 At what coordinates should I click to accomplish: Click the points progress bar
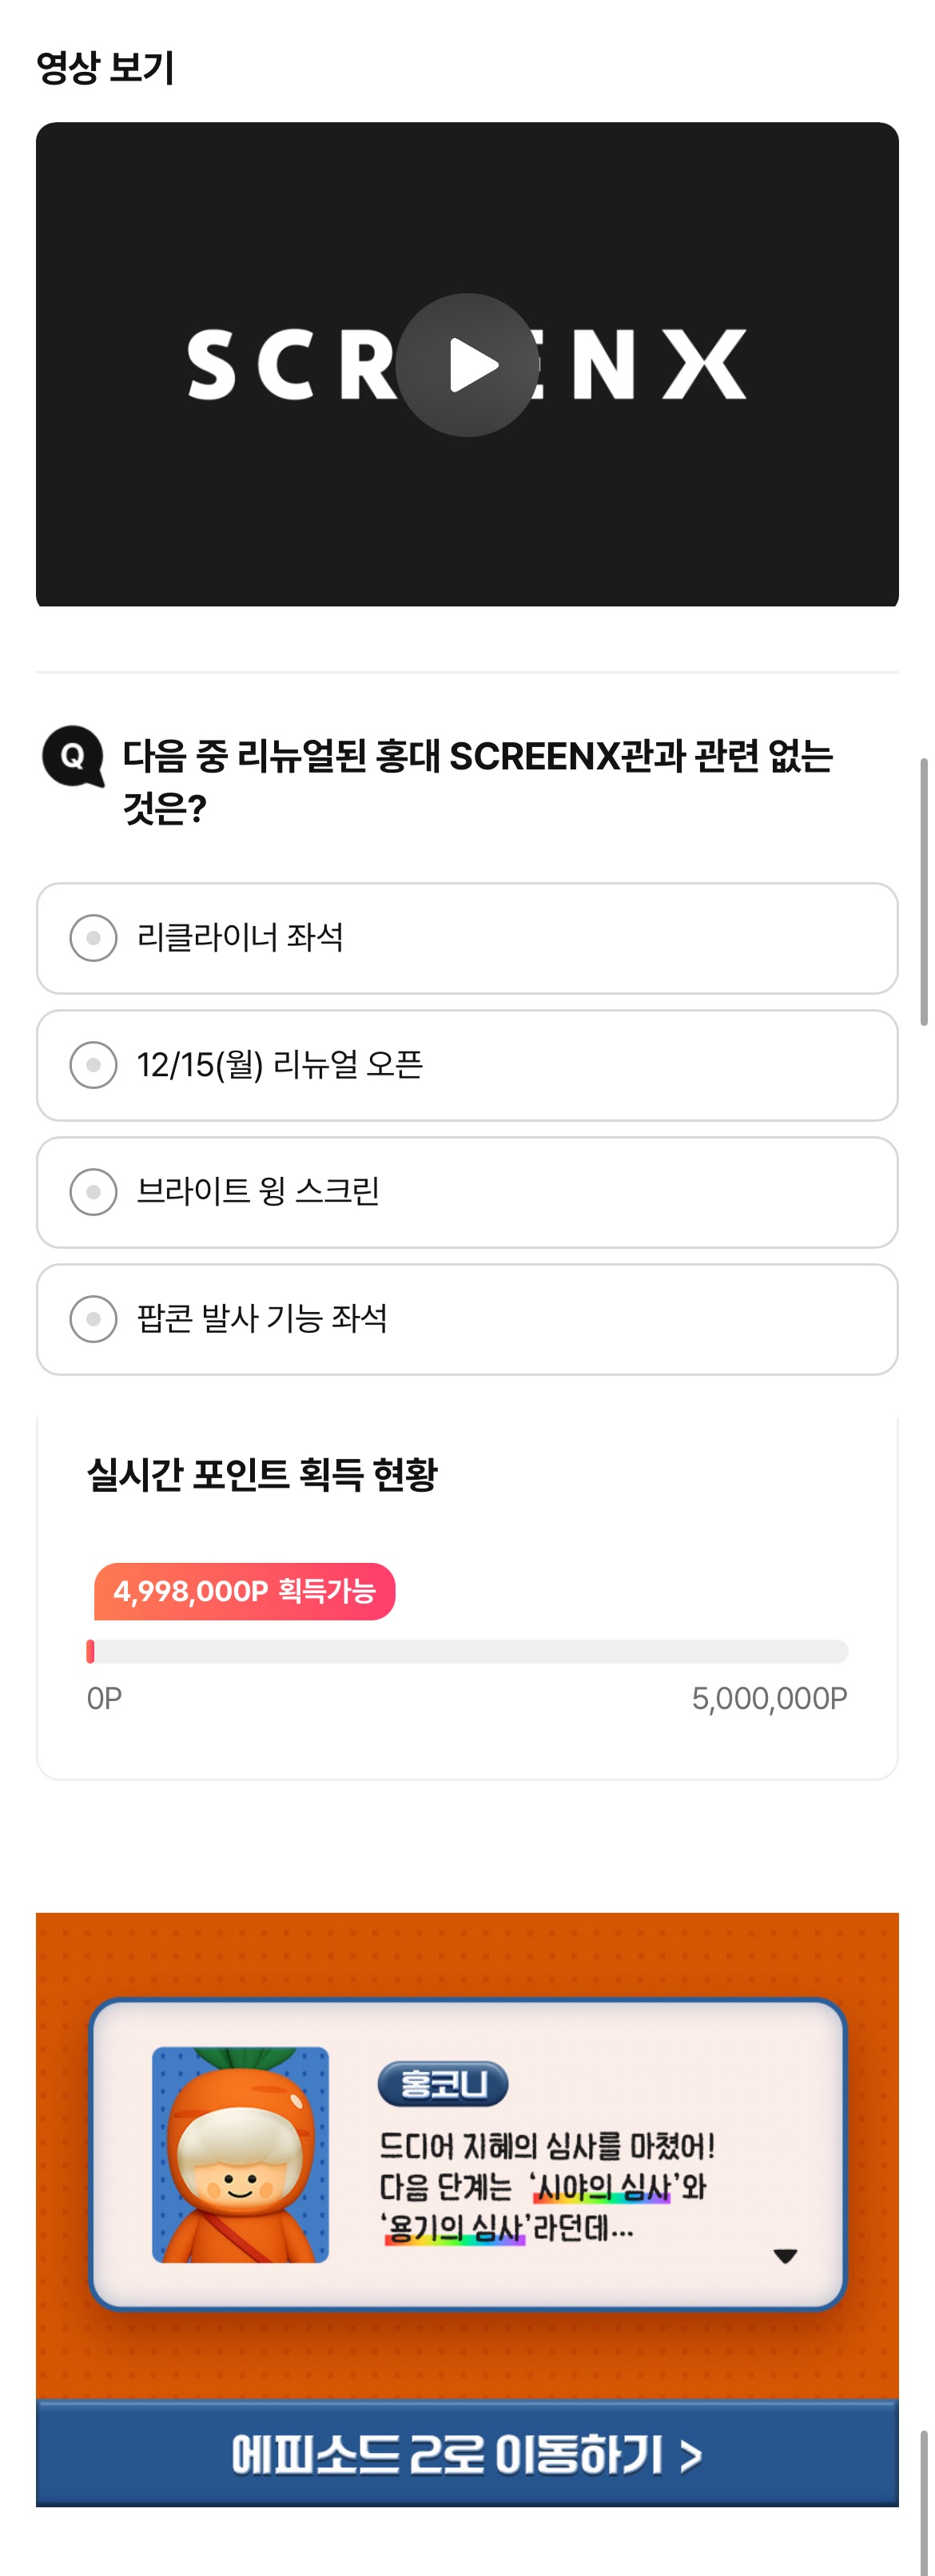pyautogui.click(x=467, y=1651)
